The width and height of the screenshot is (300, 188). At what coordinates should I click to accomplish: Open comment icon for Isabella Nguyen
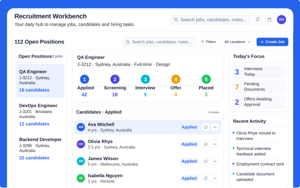pyautogui.click(x=205, y=178)
